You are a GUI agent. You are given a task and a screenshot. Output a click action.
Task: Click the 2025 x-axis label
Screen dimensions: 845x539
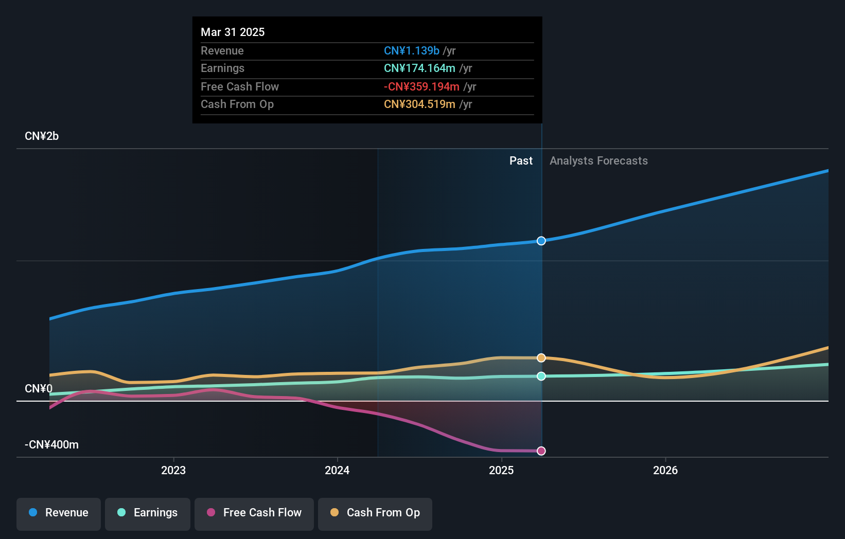[x=501, y=470]
